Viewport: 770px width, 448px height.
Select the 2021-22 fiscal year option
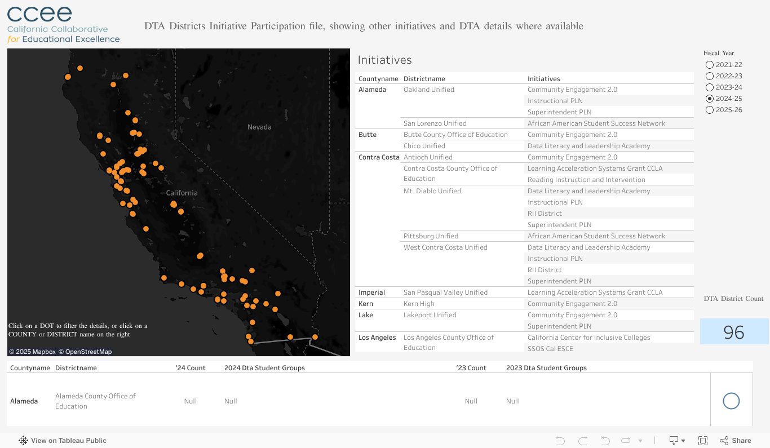coord(710,65)
